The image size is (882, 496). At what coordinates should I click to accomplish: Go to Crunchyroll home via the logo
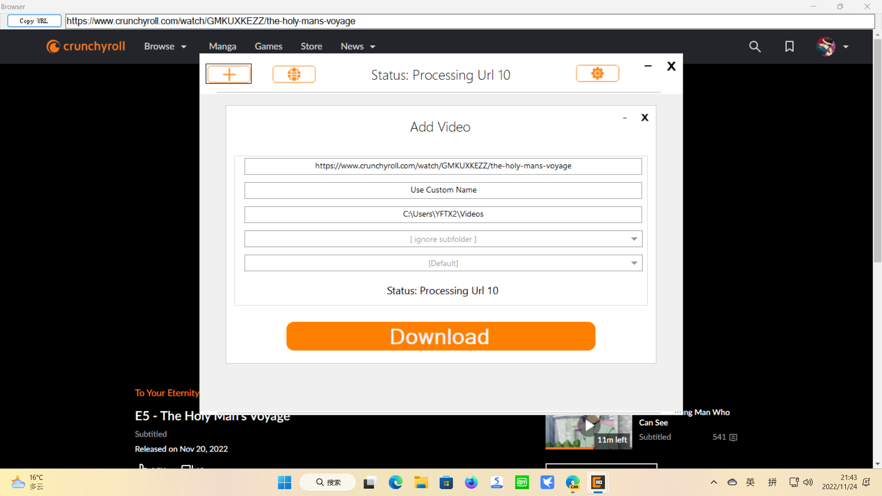click(85, 46)
